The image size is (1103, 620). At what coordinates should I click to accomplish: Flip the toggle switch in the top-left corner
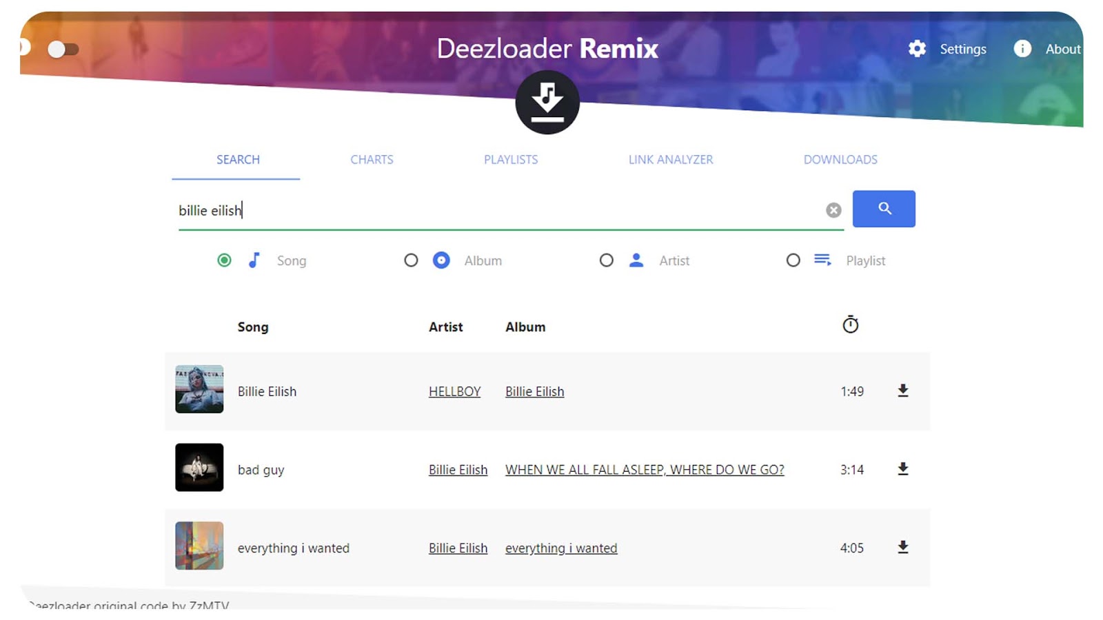[x=62, y=49]
